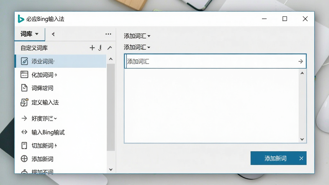Image resolution: width=329 pixels, height=185 pixels.
Task: Select the first highlighted sidebar item with edit icon
Action: click(x=61, y=61)
